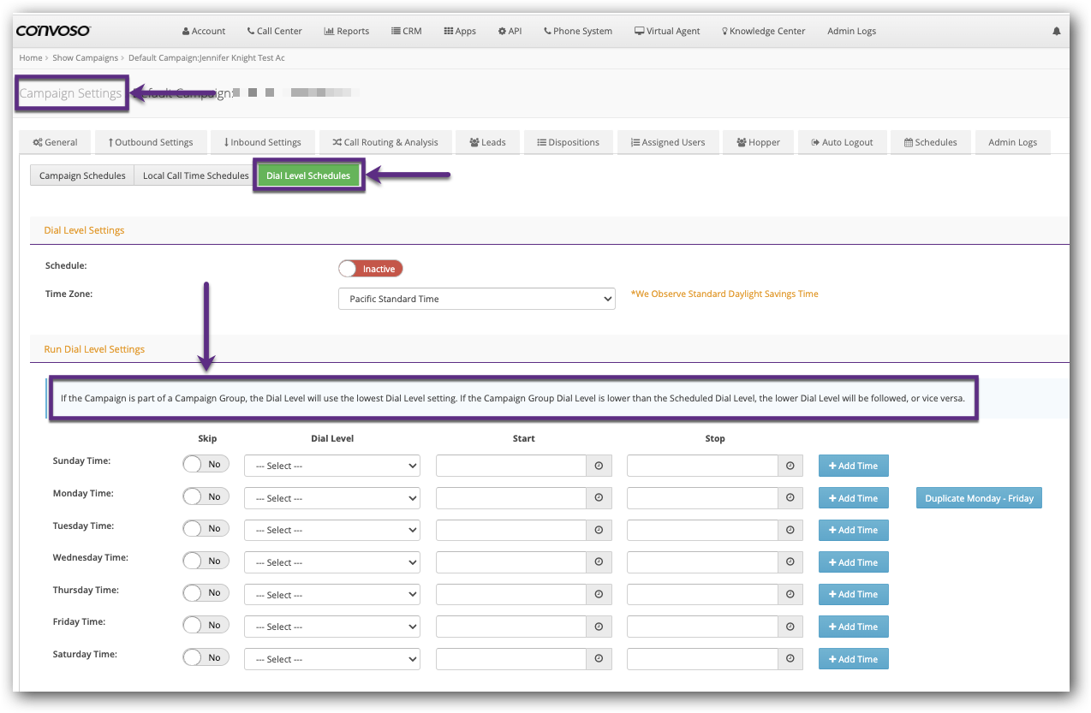Switch to the Dispositions tab
Image resolution: width=1091 pixels, height=713 pixels.
coord(569,142)
